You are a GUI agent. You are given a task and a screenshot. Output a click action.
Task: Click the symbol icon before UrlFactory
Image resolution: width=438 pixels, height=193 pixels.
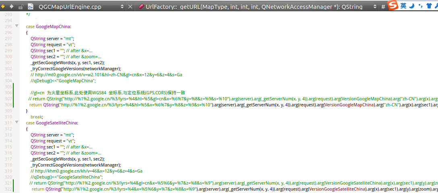click(x=140, y=7)
